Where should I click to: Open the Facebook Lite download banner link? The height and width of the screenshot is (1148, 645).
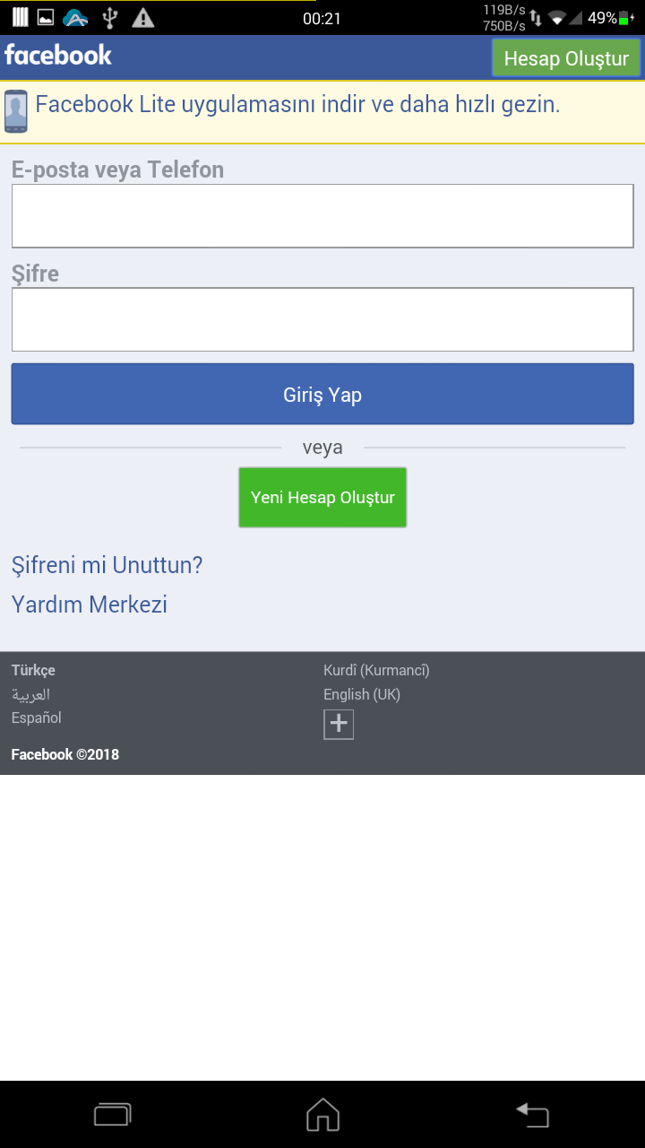[x=297, y=105]
